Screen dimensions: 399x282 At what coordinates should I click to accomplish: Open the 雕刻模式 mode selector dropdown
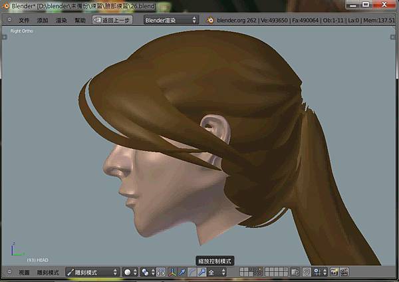click(92, 272)
